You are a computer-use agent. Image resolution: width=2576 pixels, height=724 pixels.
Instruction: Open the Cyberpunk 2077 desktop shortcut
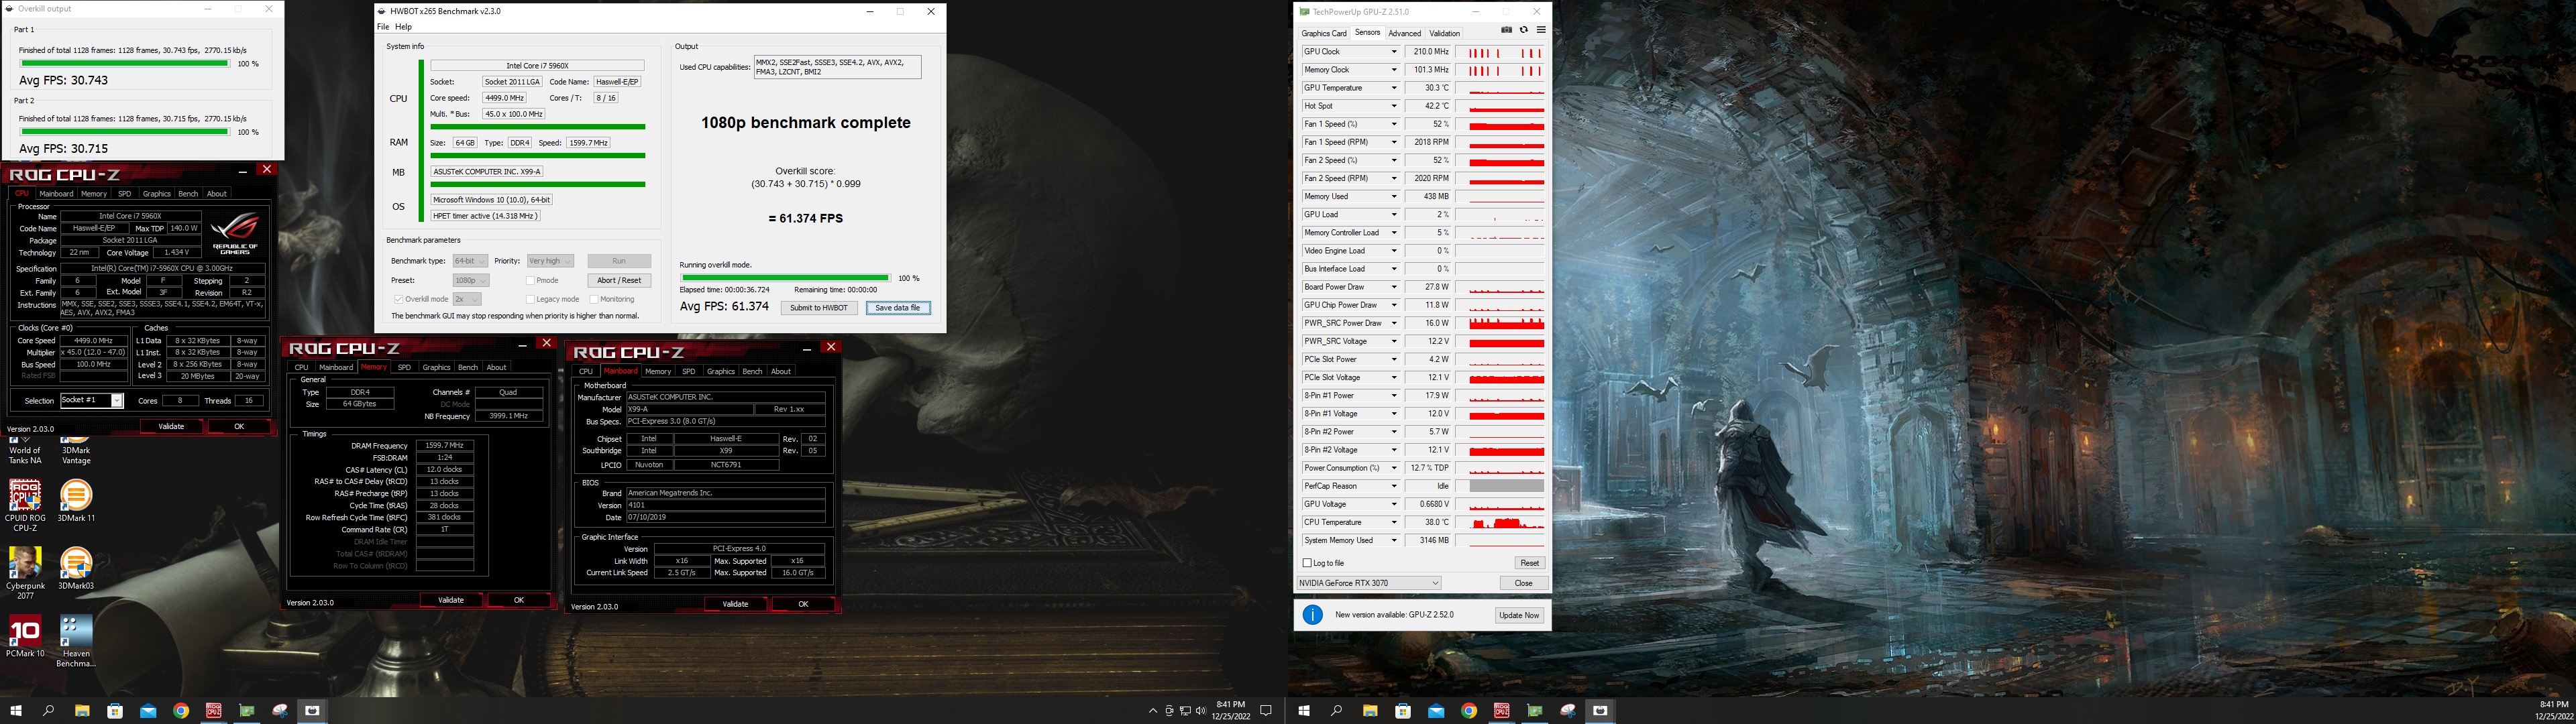25,573
